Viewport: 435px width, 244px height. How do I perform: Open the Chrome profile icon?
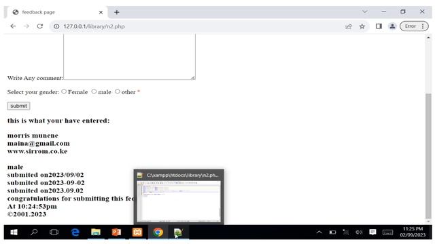click(392, 26)
